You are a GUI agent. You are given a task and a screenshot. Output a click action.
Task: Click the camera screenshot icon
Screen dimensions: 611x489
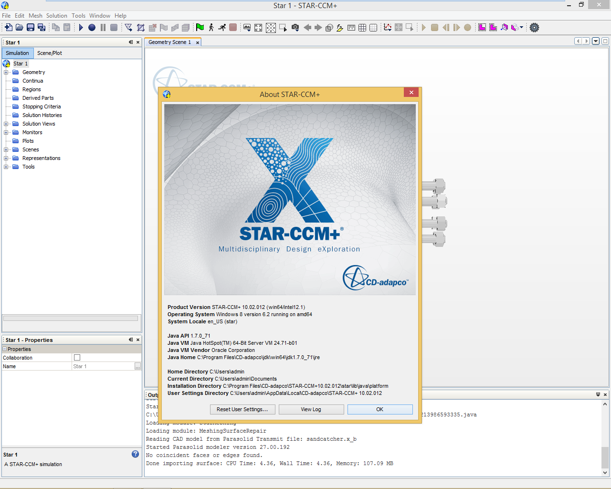click(295, 28)
